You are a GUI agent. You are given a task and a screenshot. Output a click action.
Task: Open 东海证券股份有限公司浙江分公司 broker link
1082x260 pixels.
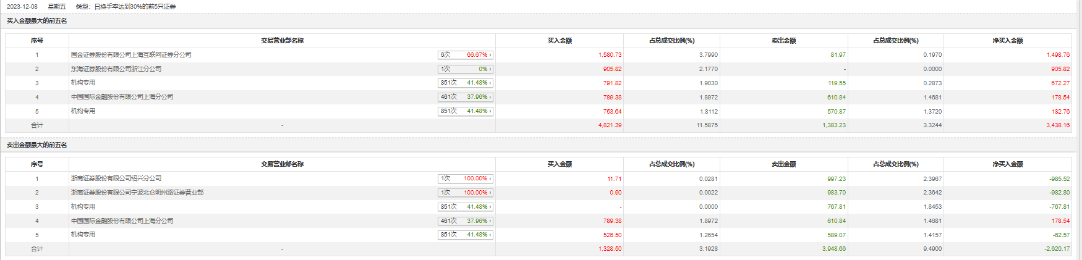116,69
